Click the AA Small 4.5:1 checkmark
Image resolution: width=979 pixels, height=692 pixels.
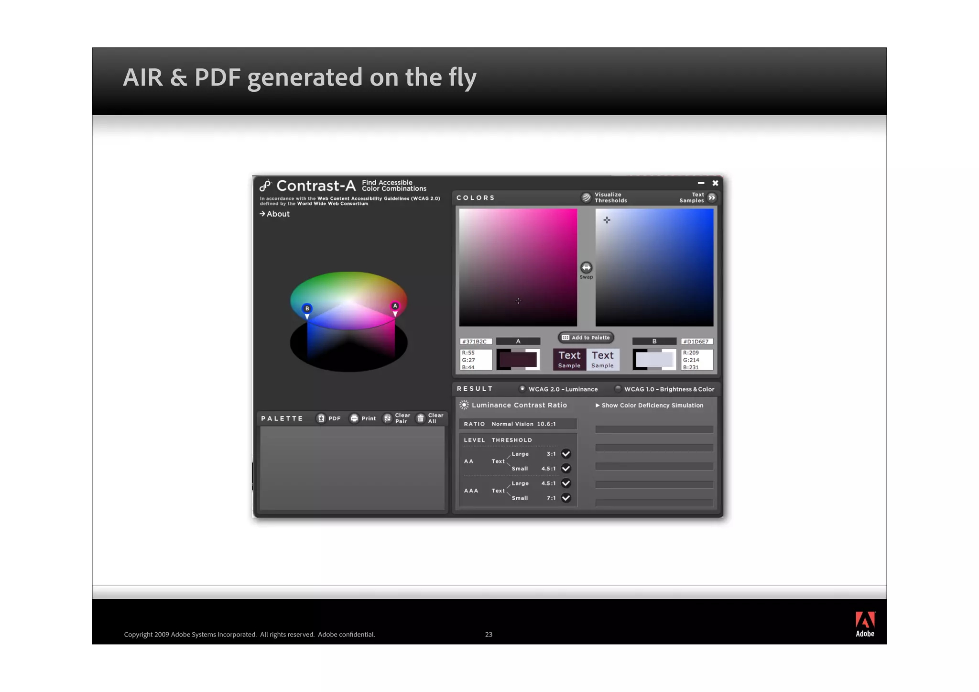pos(566,468)
